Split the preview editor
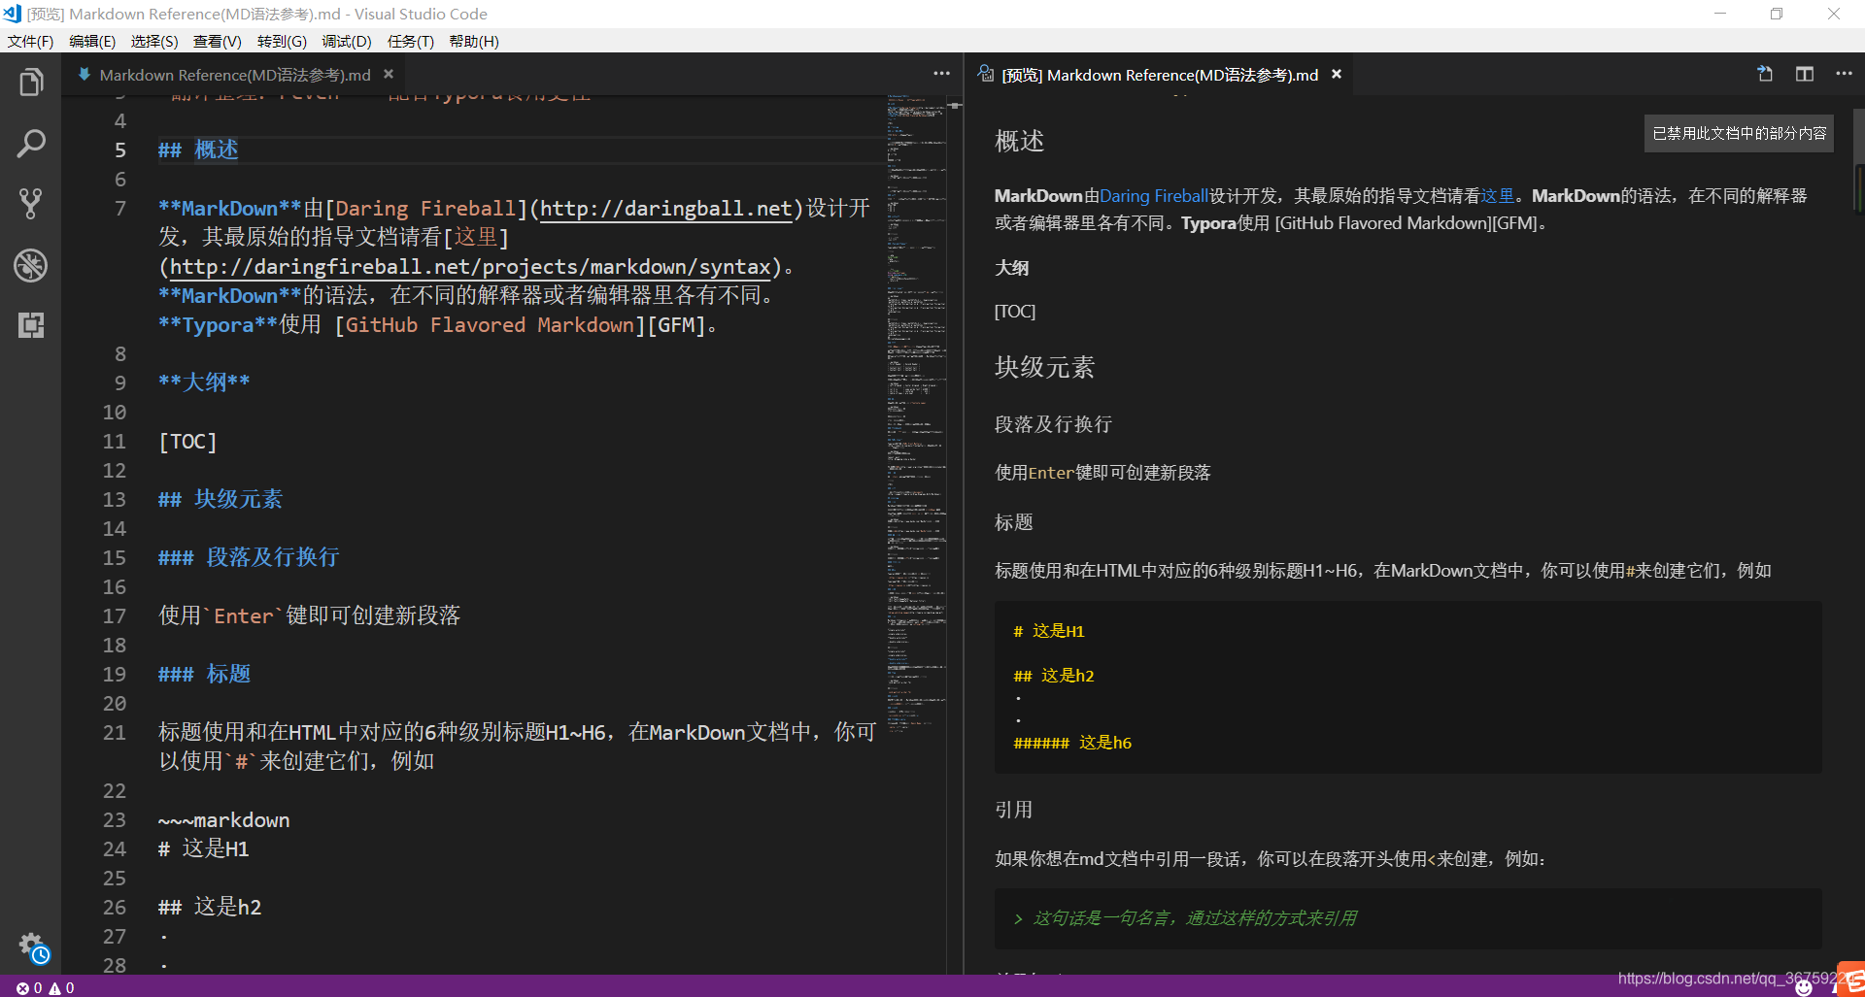This screenshot has width=1865, height=997. [1805, 74]
